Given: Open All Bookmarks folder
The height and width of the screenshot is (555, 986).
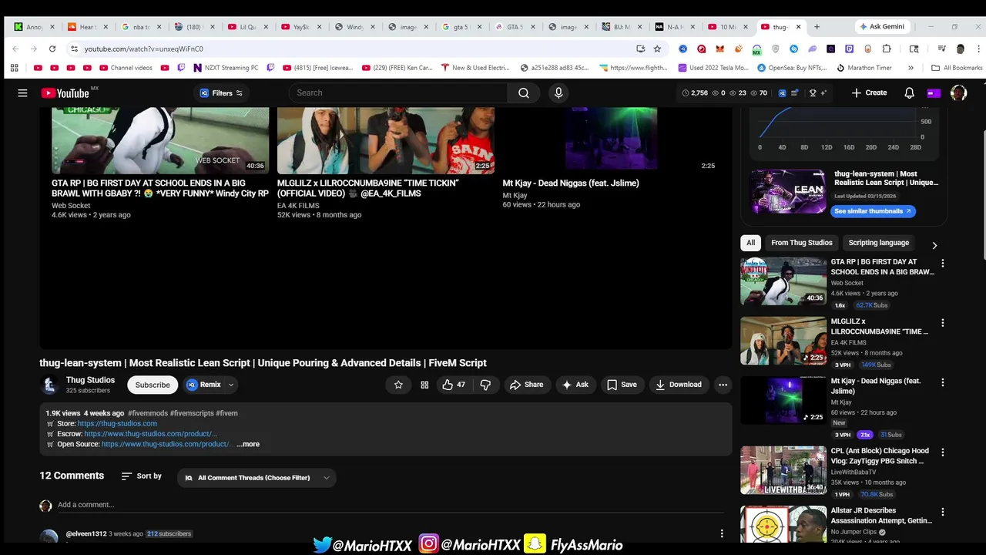Looking at the screenshot, I should 957,68.
